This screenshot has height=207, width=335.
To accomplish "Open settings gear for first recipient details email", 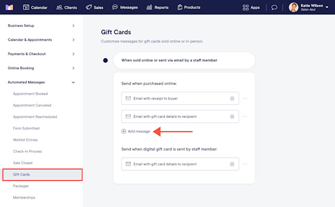I will [232, 116].
